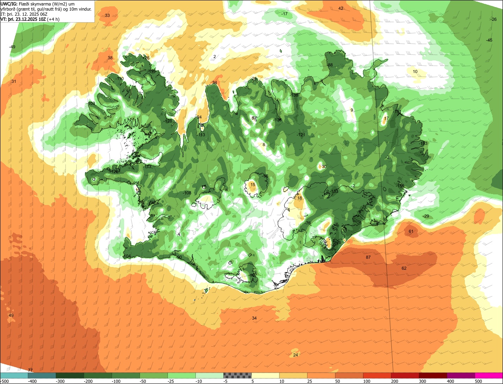Click the map value 42 at the top
The image size is (503, 384).
click(341, 8)
